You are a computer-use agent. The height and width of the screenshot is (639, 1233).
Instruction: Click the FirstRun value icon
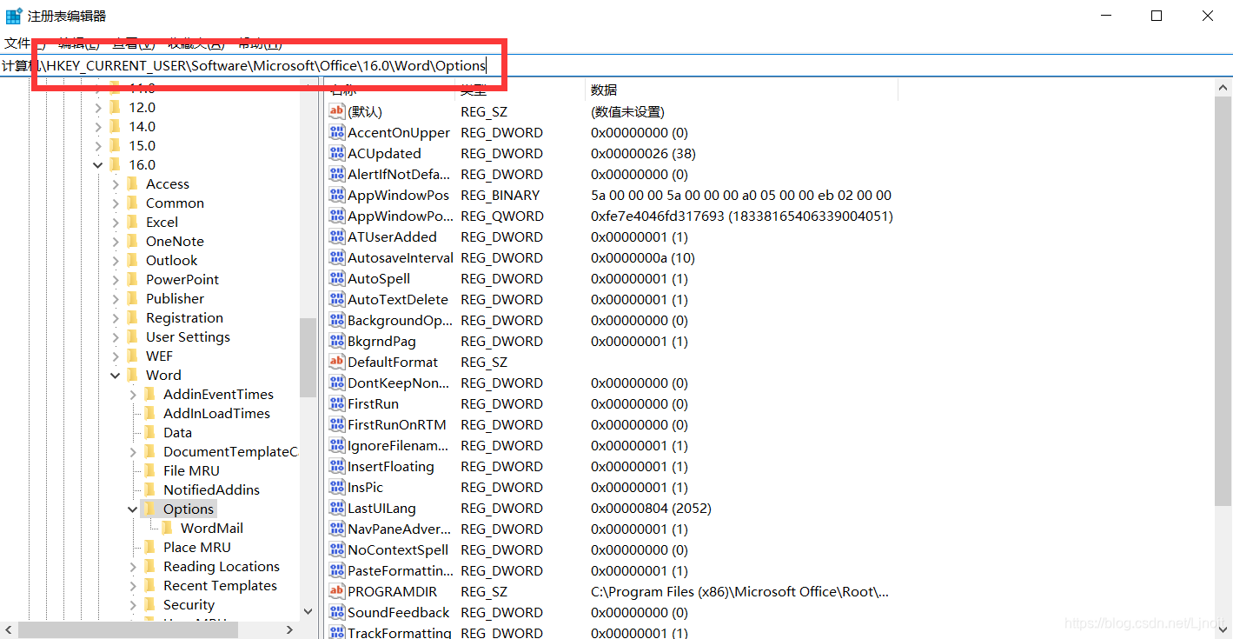337,403
